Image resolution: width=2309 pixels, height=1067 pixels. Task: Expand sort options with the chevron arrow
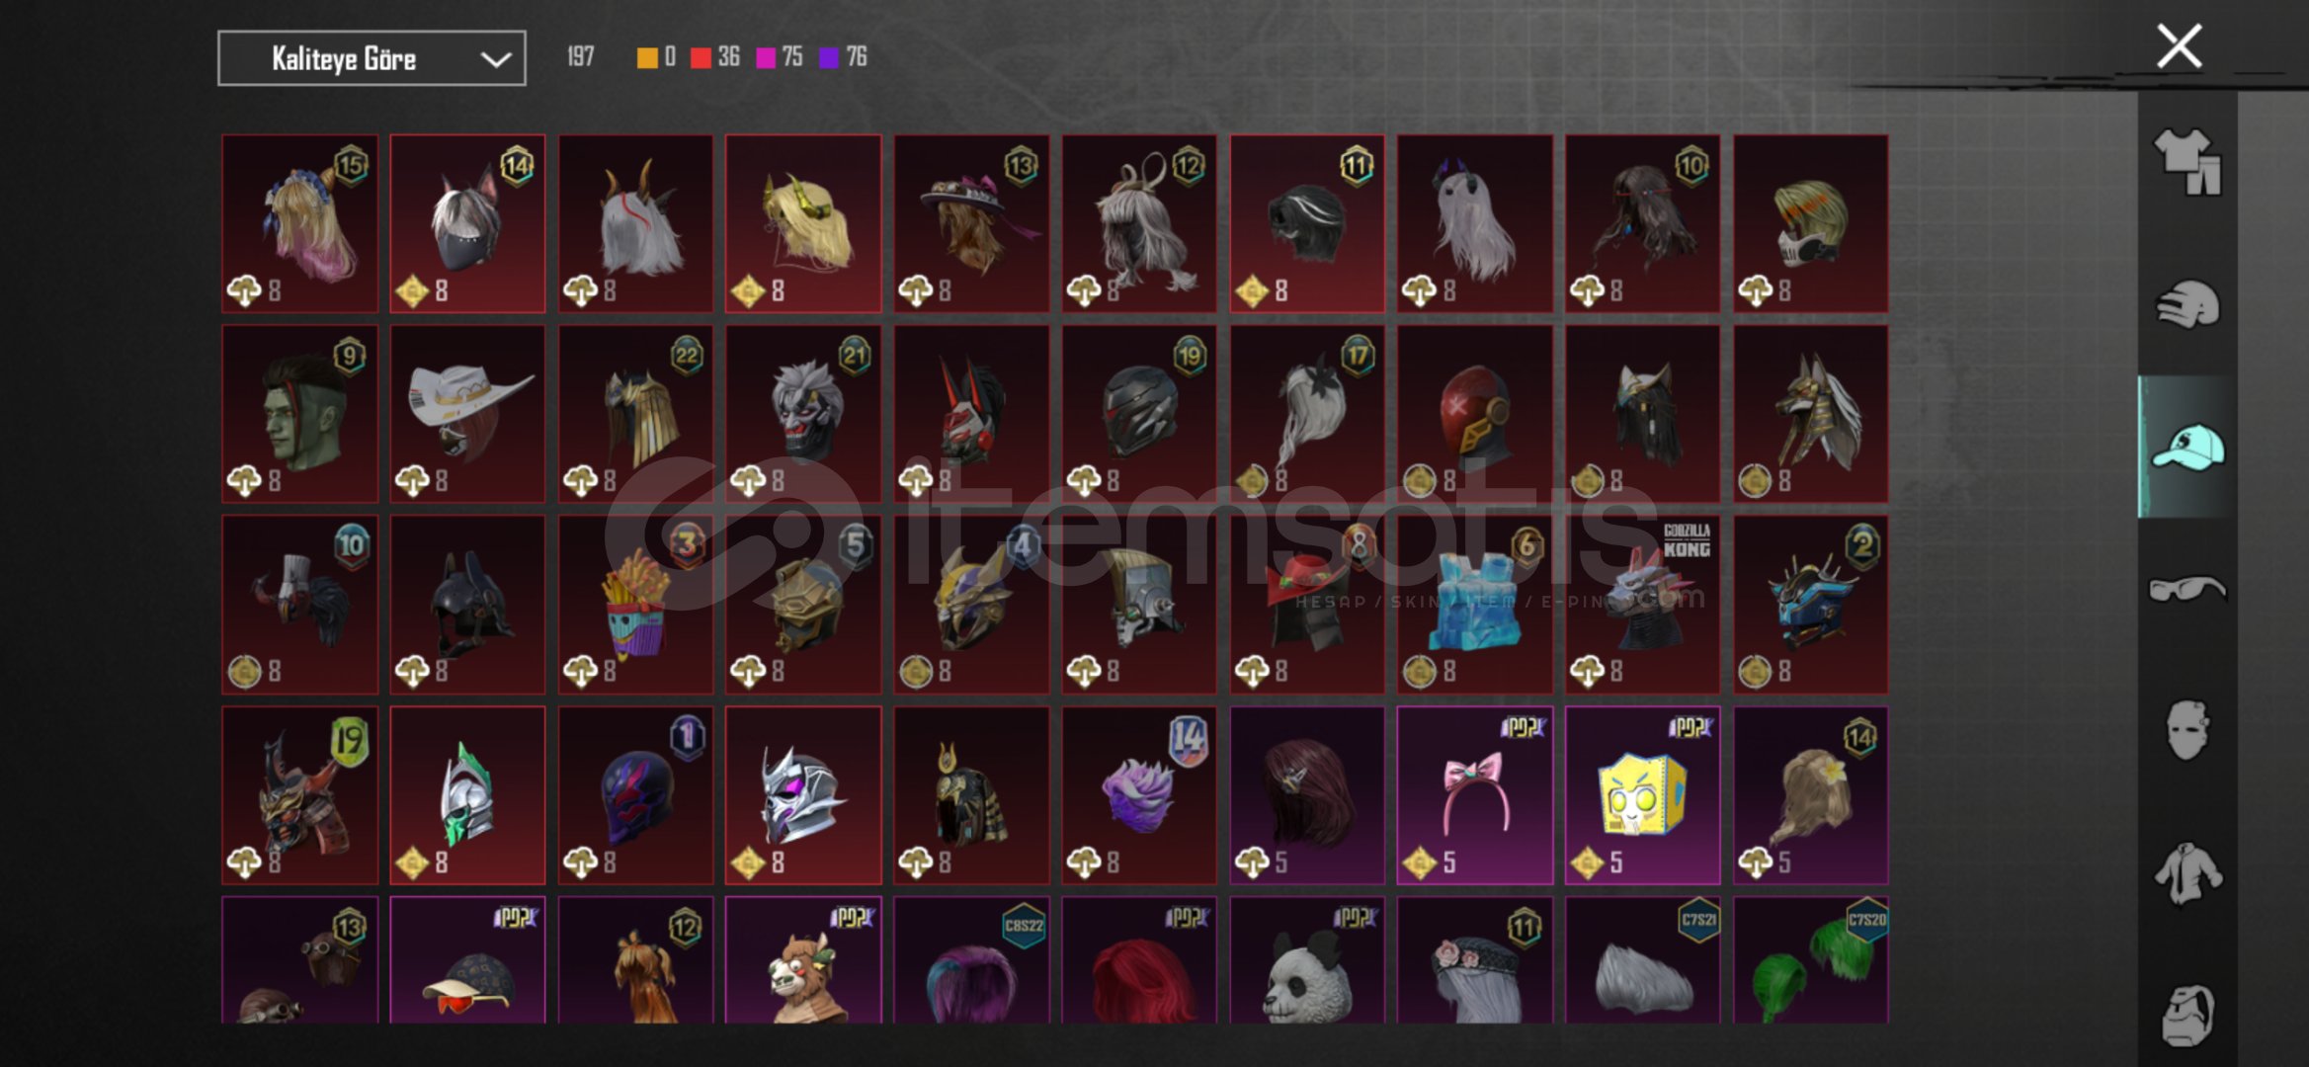[x=495, y=59]
